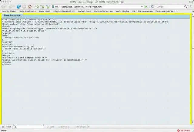194x132 pixels.
Task: Close the Find bar
Action: point(3,127)
